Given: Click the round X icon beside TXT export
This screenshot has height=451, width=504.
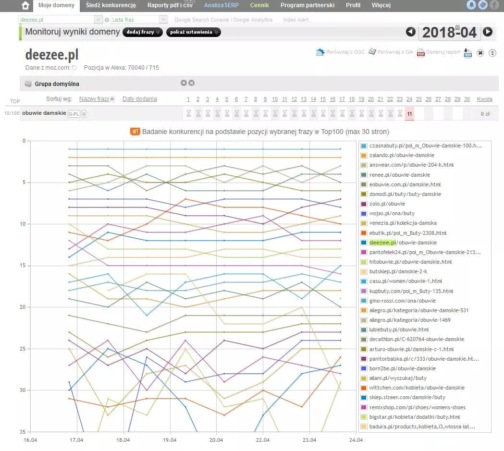Looking at the screenshot, I should coord(480,53).
